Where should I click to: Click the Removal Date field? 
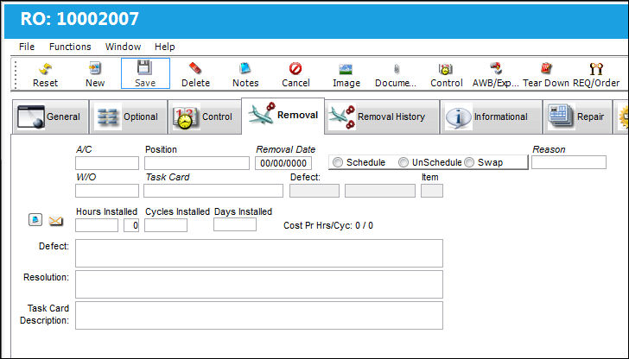[x=283, y=163]
